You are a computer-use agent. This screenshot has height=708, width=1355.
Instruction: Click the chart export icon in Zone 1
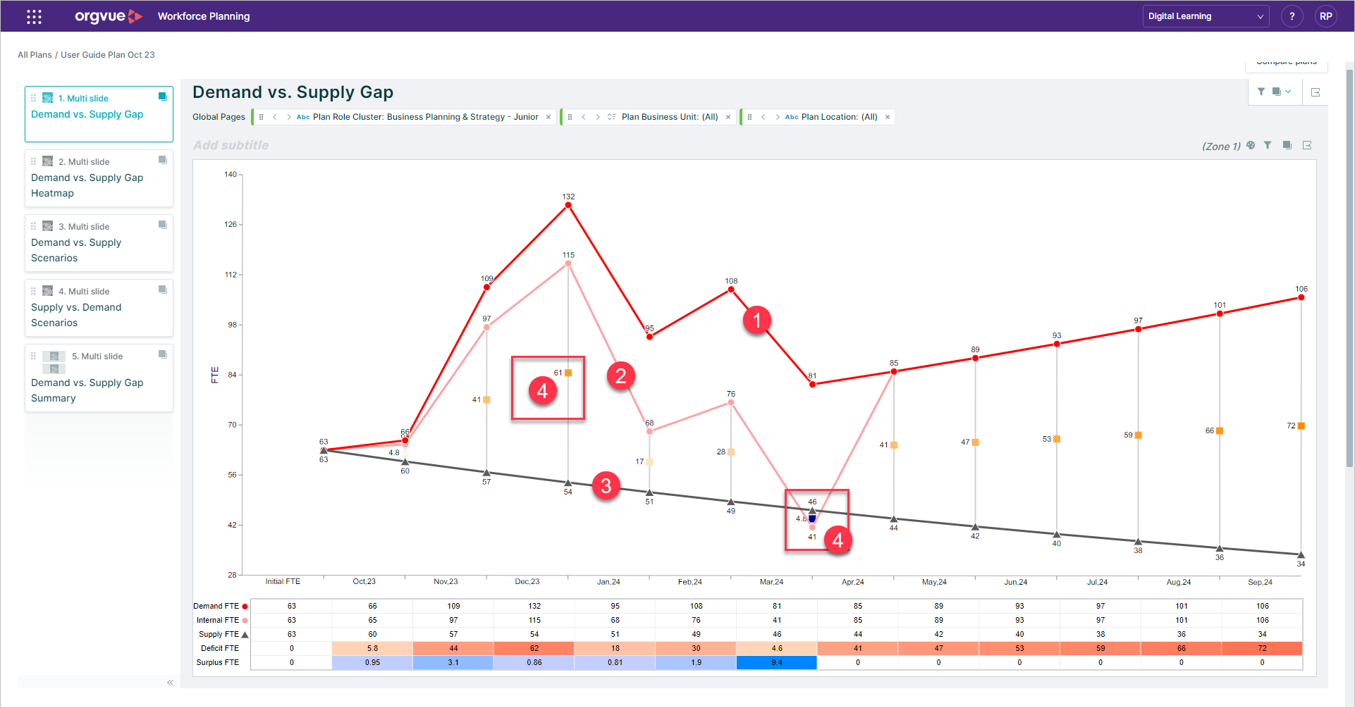(x=1308, y=145)
